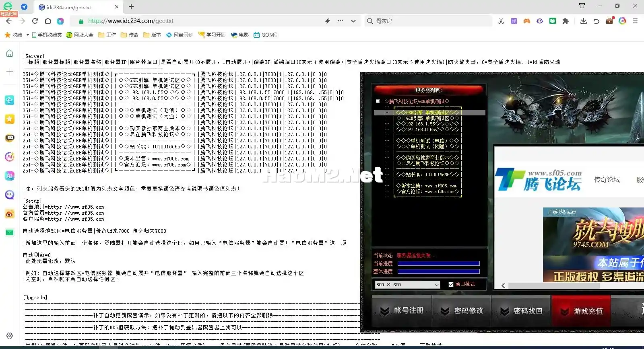Open the game controller icon in toolbar
The width and height of the screenshot is (644, 349).
tap(527, 21)
